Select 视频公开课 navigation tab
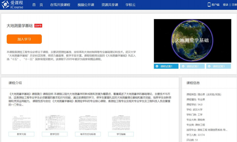This screenshot has height=142, width=237. [x=86, y=5]
